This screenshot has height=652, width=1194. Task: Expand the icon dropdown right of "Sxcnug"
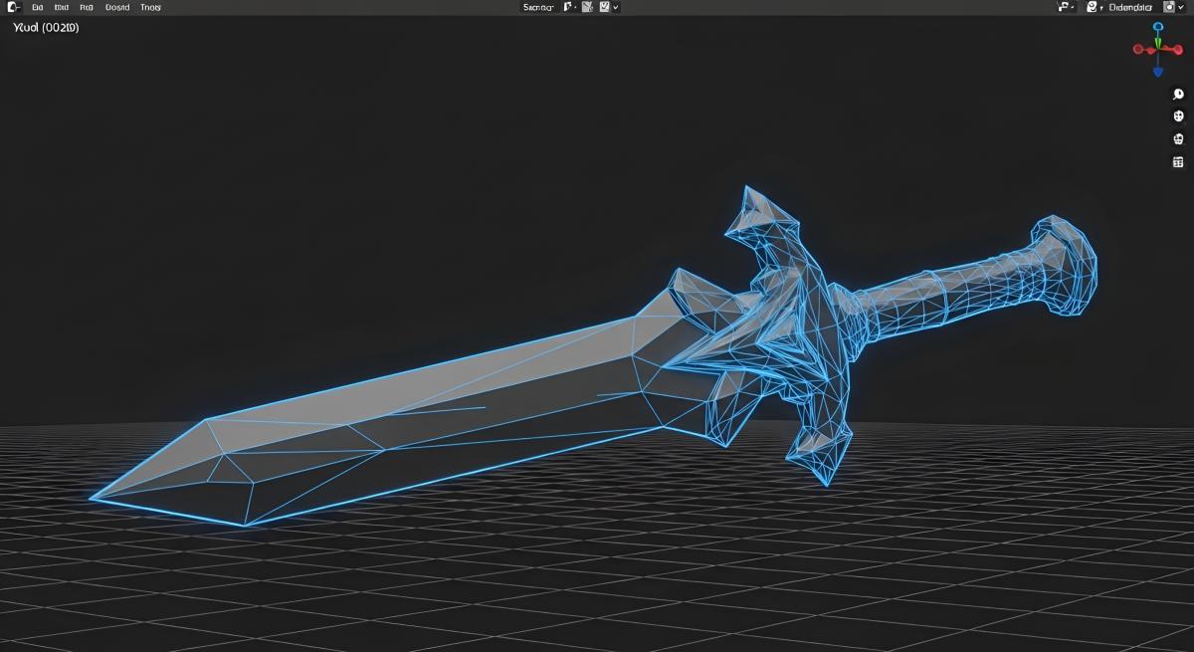[570, 7]
